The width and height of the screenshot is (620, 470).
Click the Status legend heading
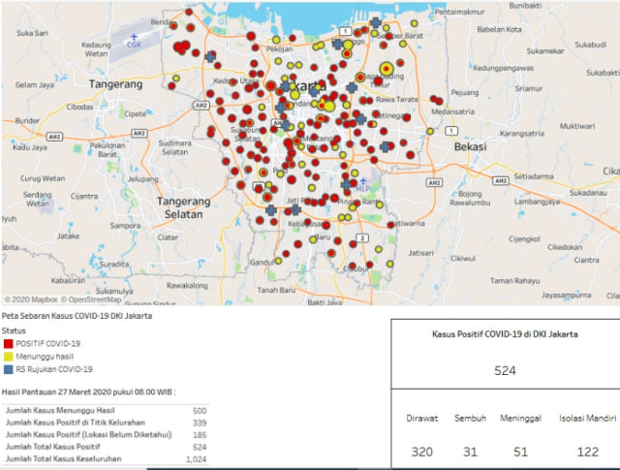[x=14, y=330]
